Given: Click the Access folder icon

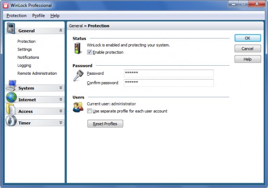Looking at the screenshot, I should point(11,109).
